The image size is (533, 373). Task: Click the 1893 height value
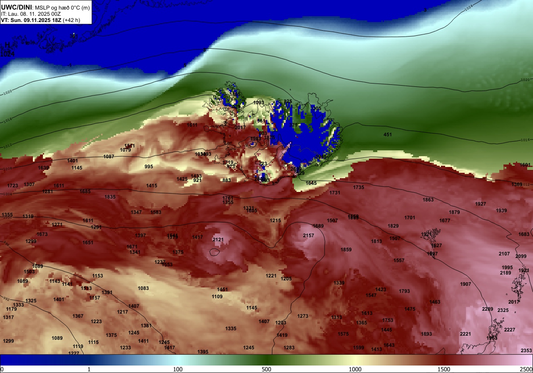point(426,334)
